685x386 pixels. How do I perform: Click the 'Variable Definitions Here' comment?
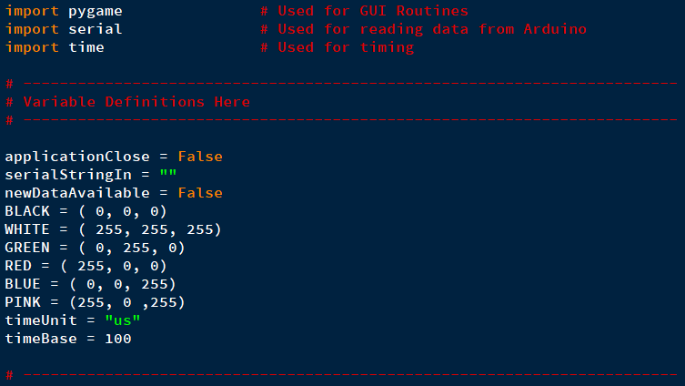click(x=136, y=102)
